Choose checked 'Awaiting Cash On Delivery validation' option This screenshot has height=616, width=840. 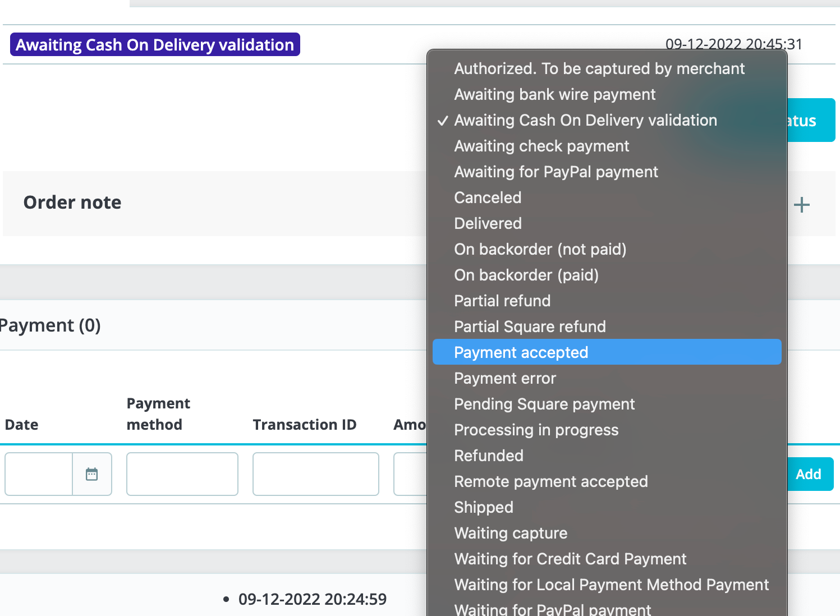pos(585,120)
